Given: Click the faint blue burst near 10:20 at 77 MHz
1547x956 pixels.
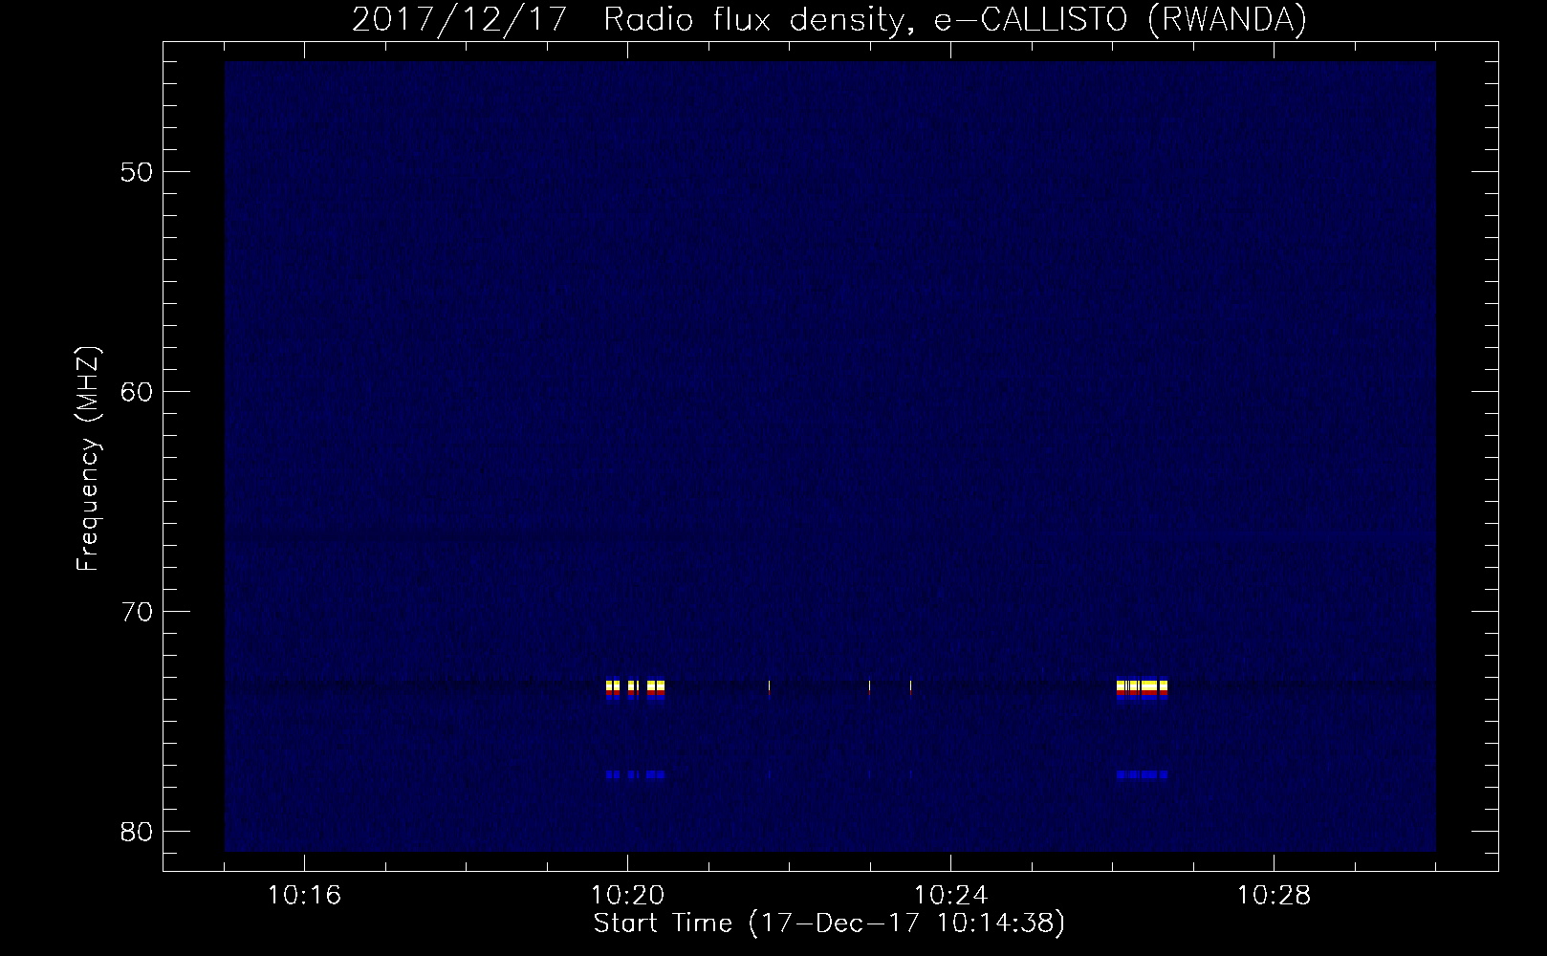Looking at the screenshot, I should pos(635,774).
